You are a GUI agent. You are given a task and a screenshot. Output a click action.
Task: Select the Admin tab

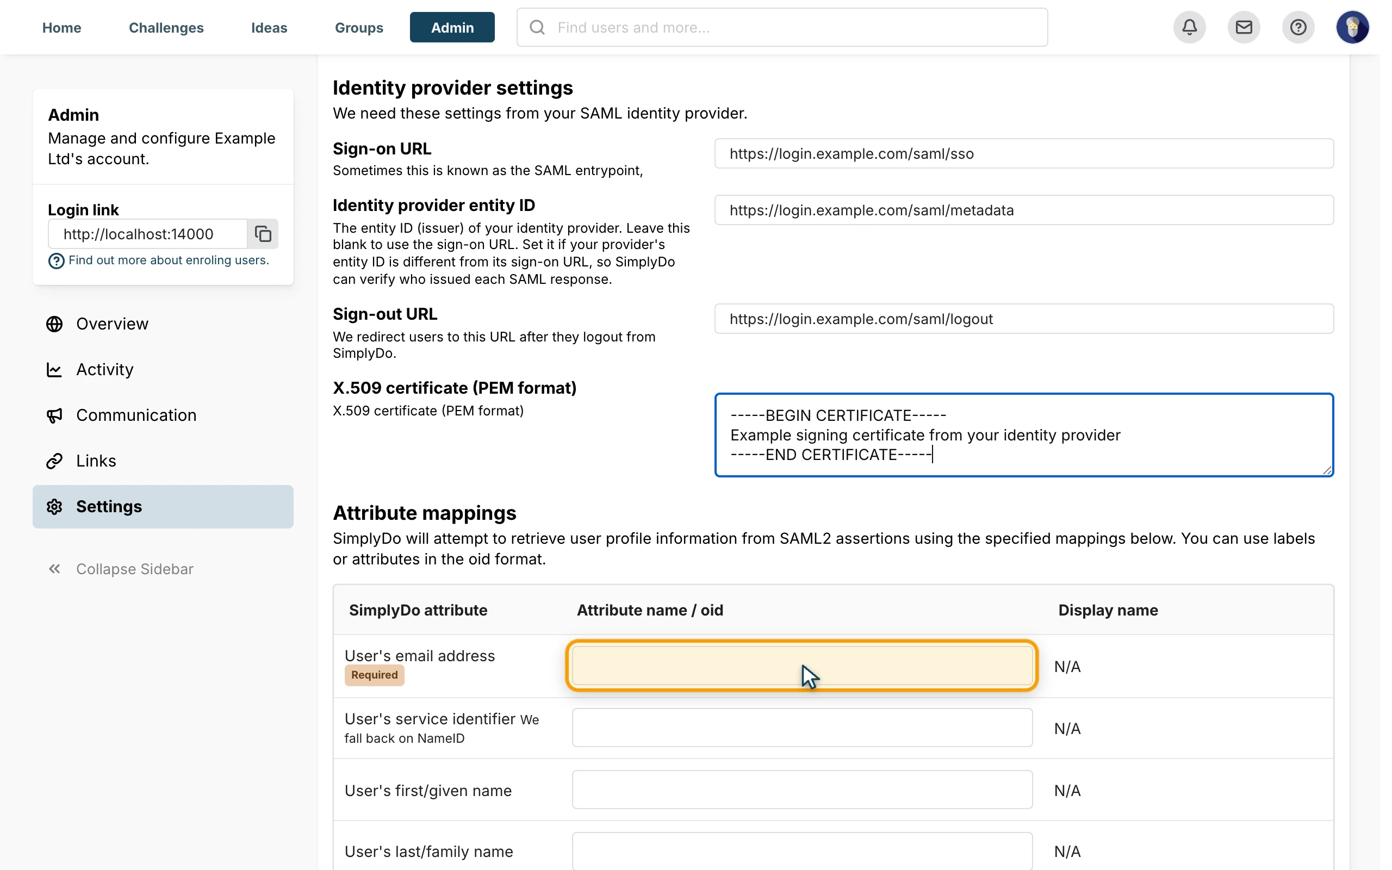tap(452, 27)
